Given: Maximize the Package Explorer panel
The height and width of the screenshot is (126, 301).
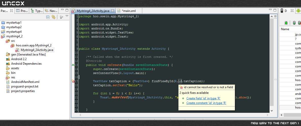Looking at the screenshot, I should tap(67, 10).
